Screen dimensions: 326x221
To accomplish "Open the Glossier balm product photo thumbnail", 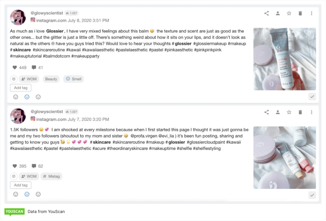I will (x=284, y=59).
